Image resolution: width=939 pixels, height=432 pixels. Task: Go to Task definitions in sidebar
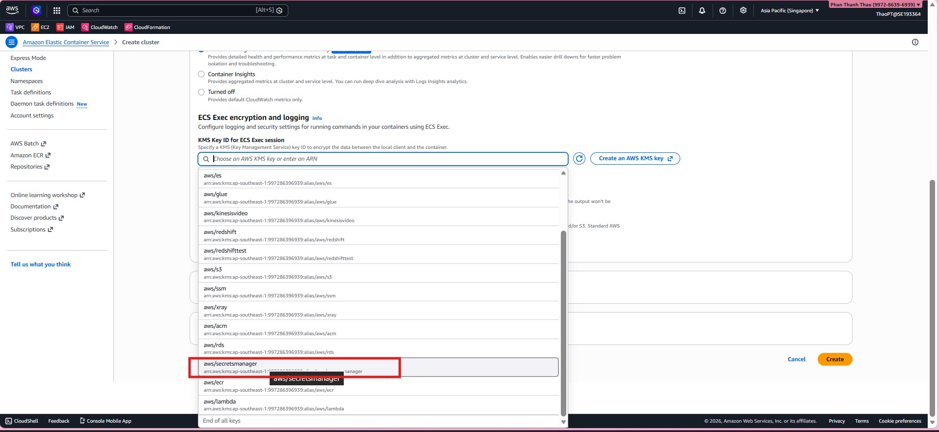click(31, 92)
